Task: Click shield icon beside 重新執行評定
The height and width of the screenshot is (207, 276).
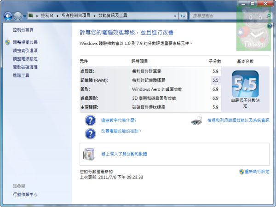Action: [x=241, y=172]
